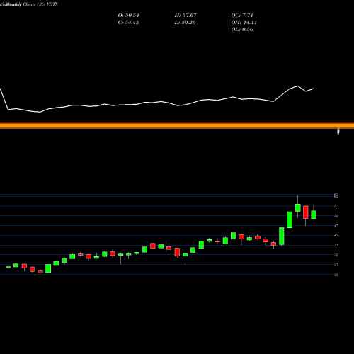Click the 32 price axis label
This screenshot has width=354, height=354.
336,255
